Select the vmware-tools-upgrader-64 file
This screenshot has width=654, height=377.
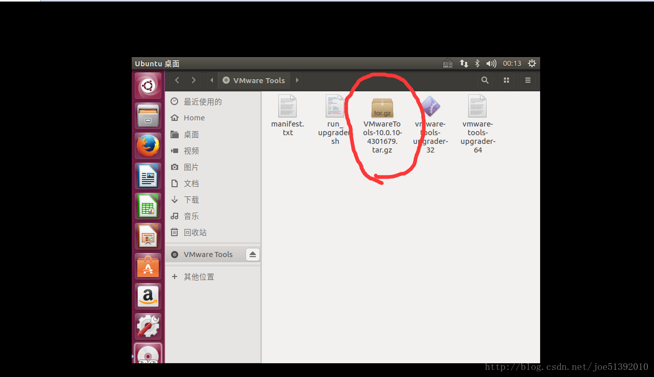(x=478, y=124)
